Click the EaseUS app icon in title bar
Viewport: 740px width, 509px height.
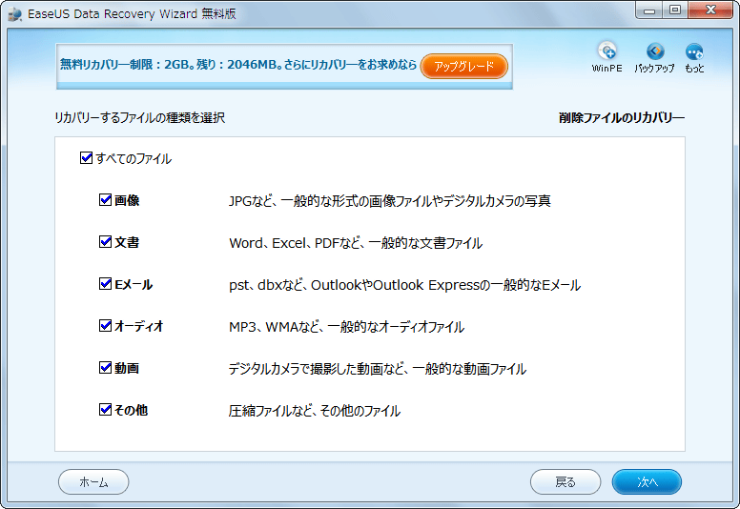15,13
